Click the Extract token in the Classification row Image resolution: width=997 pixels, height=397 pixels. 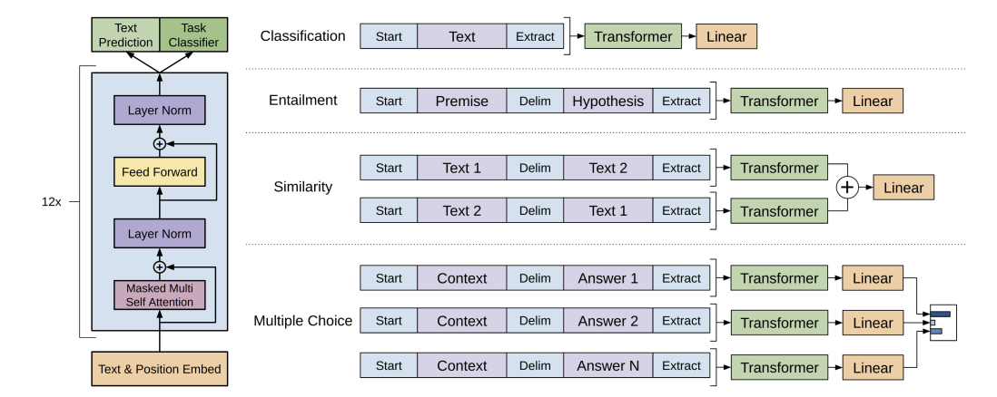coord(535,36)
